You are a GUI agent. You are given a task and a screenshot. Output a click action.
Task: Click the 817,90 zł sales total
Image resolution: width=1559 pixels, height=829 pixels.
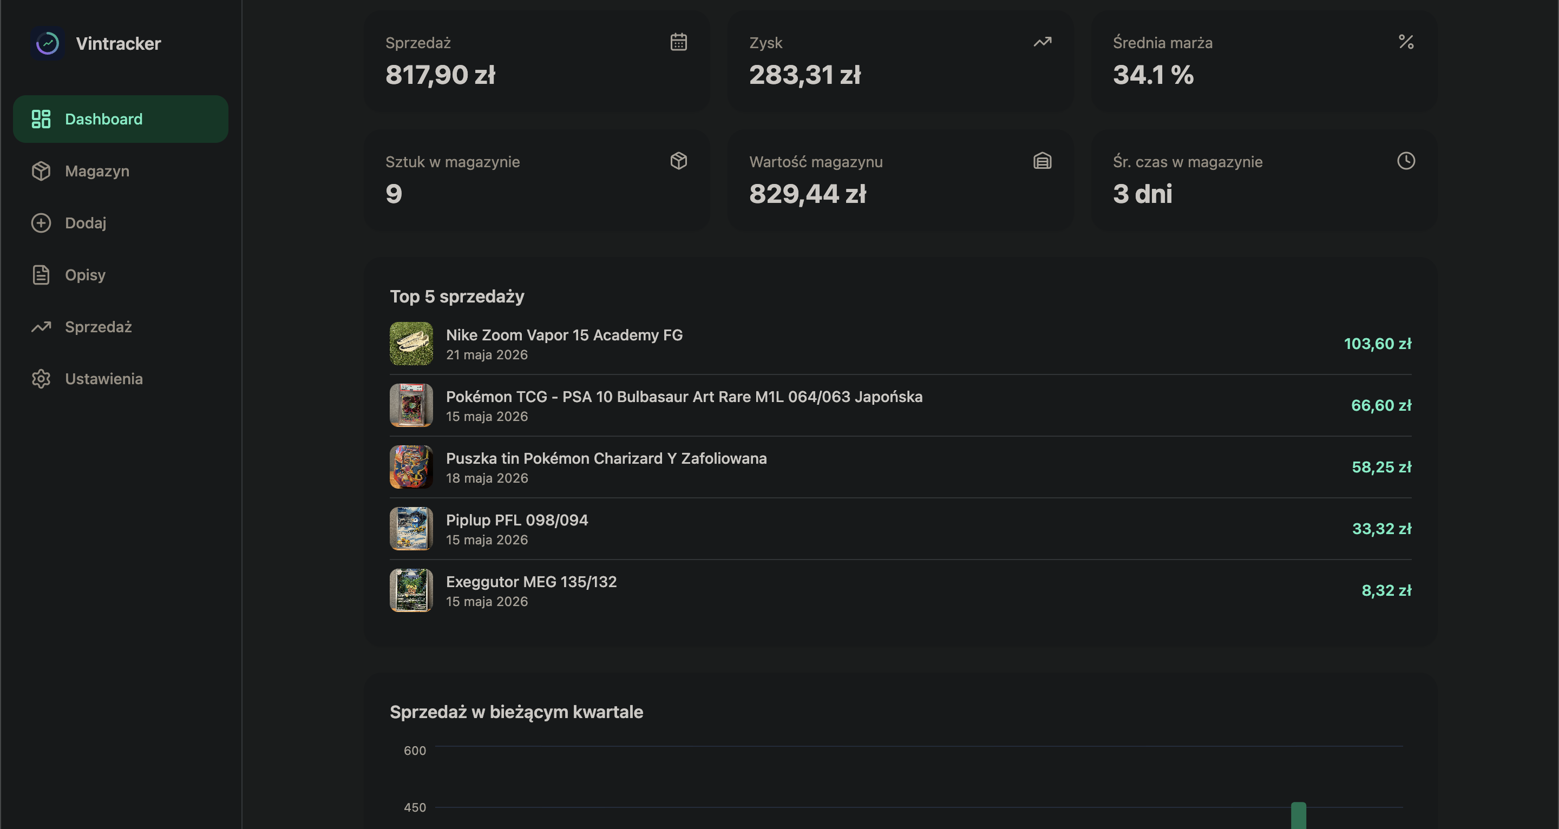click(441, 75)
